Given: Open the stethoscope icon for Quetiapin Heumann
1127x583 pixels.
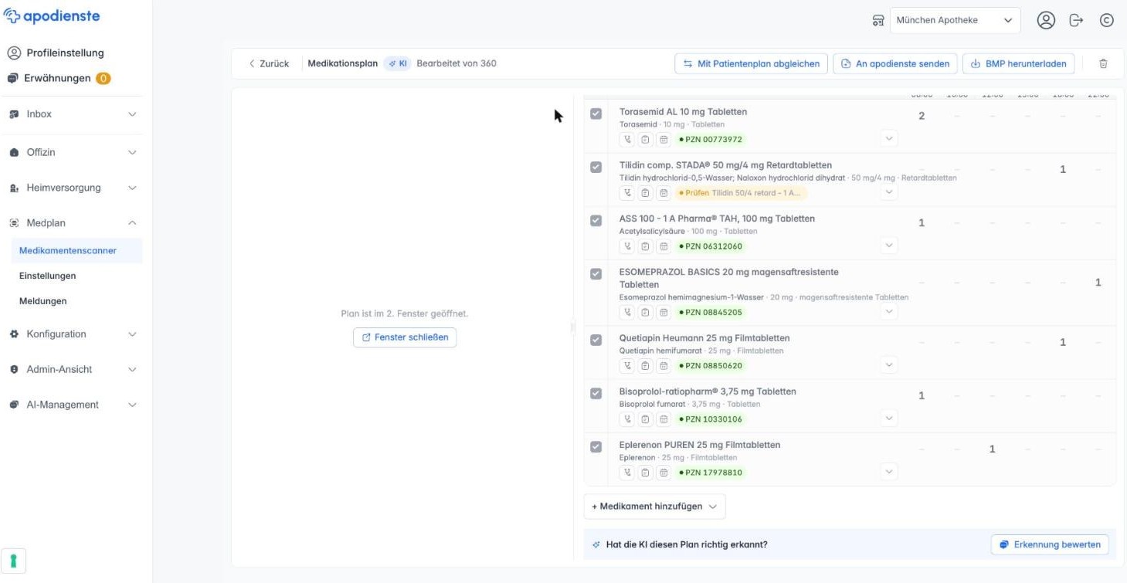Looking at the screenshot, I should pos(627,366).
